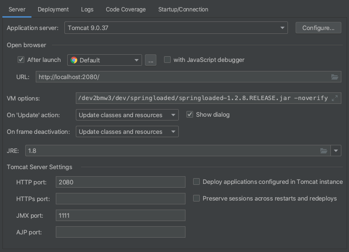Viewport: 349px width, 252px height.
Task: Open the Default browser dropdown
Action: [x=104, y=60]
